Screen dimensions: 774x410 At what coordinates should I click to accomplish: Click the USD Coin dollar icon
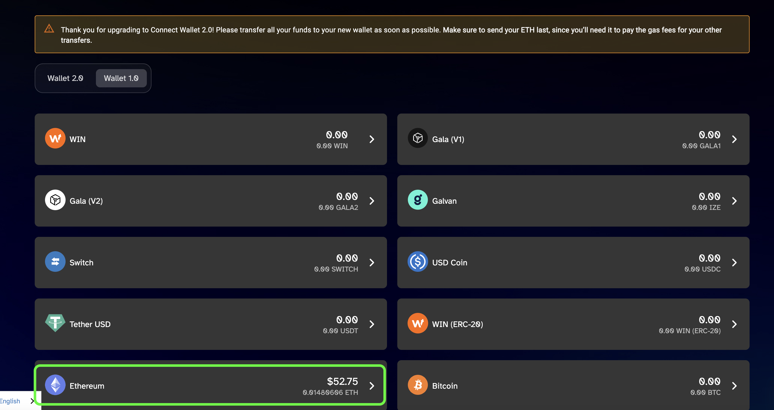pos(418,262)
